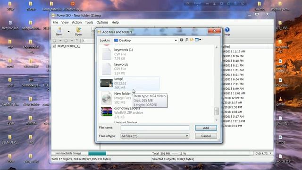Select the New folder image file
Screen dimensions: 302x170
click(117, 98)
